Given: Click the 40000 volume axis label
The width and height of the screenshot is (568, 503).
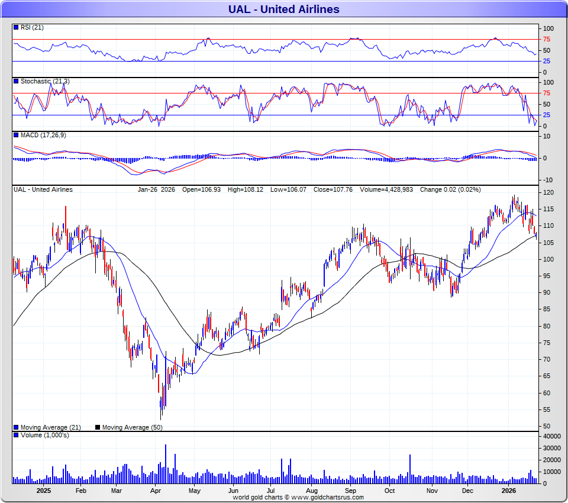Looking at the screenshot, I should click(x=552, y=436).
